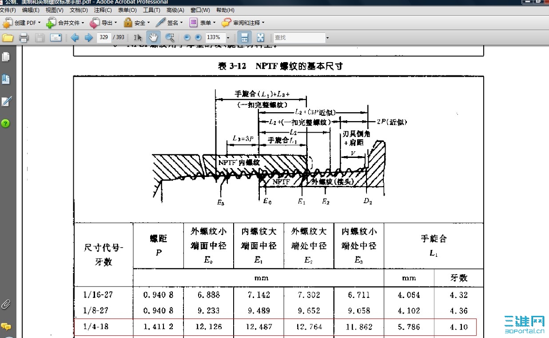Expand the find options dropdown arrow
Image resolution: width=549 pixels, height=338 pixels.
pyautogui.click(x=327, y=38)
